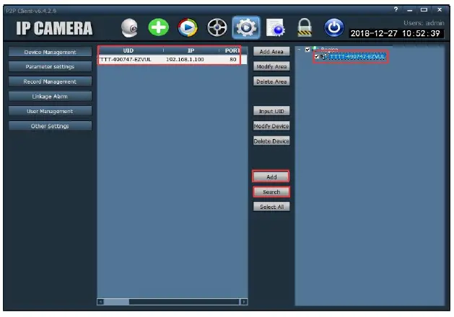Toggle the TTTT-490747-EZVUL device checkbox

[316, 57]
